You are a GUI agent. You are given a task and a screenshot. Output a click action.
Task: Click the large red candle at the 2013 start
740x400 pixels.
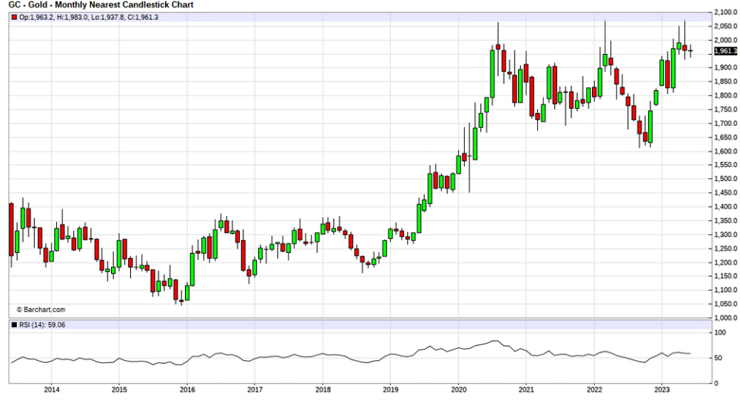click(11, 230)
